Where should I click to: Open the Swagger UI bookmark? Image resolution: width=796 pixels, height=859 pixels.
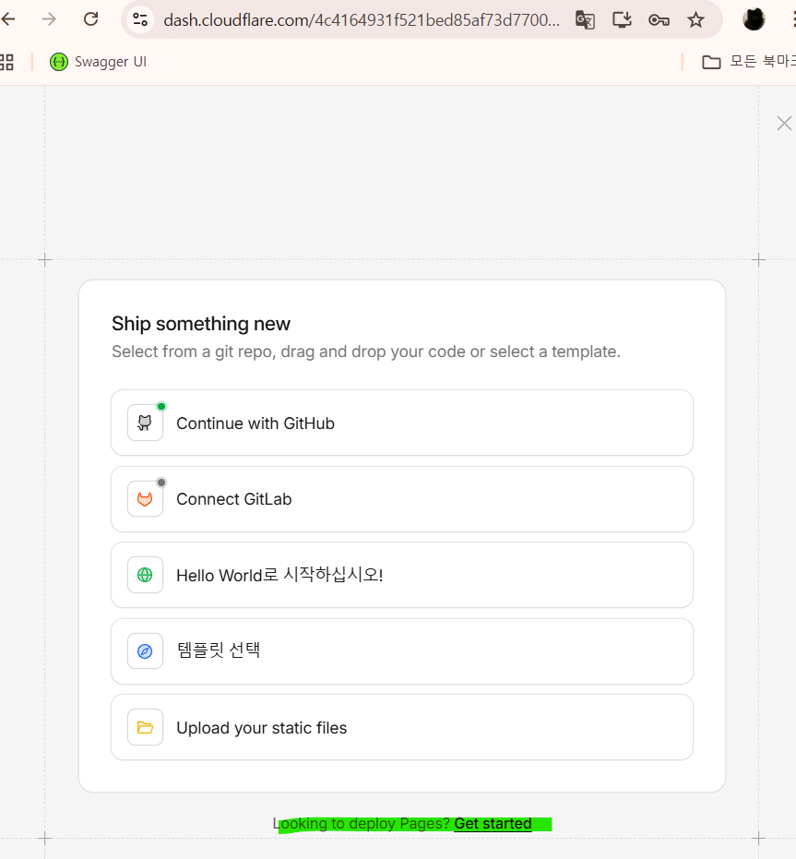coord(98,62)
